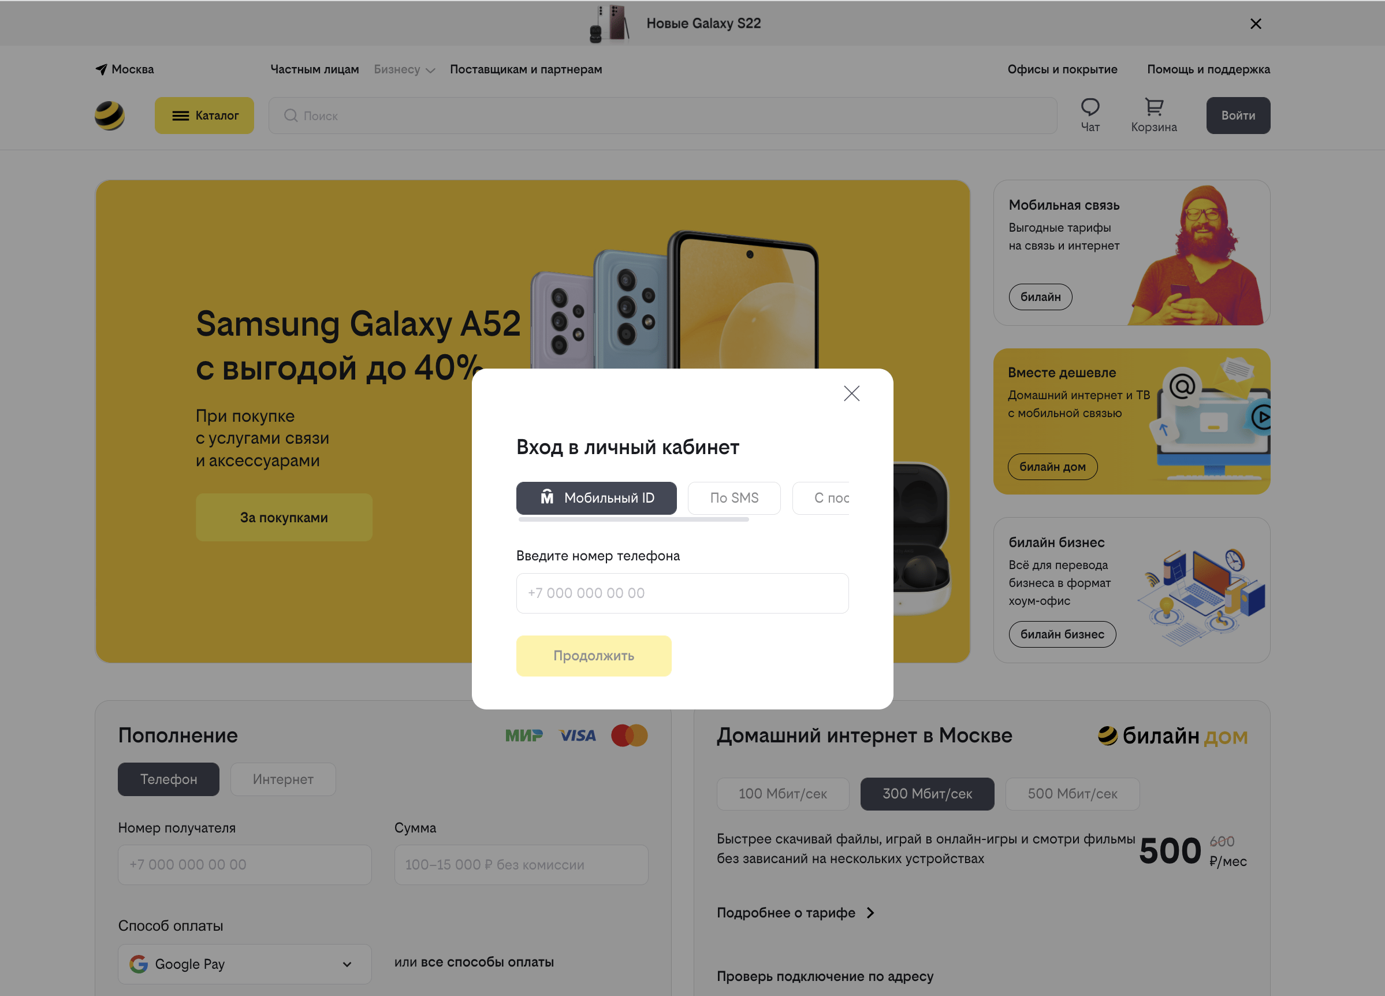Close the login modal with X icon
The height and width of the screenshot is (996, 1385).
point(851,393)
